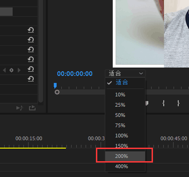Open the 适合 zoom level dropdown
The image size is (189, 177).
tap(125, 73)
